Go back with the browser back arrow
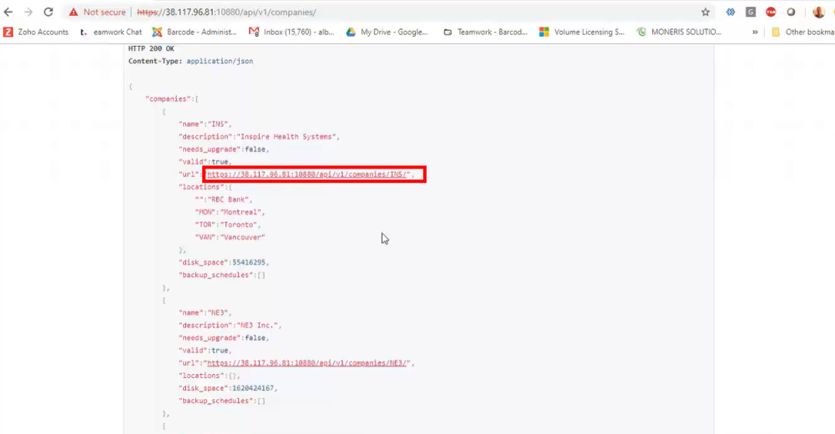The image size is (835, 434). point(8,12)
